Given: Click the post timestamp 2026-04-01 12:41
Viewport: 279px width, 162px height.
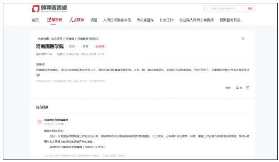Looking at the screenshot, I should (93, 54).
